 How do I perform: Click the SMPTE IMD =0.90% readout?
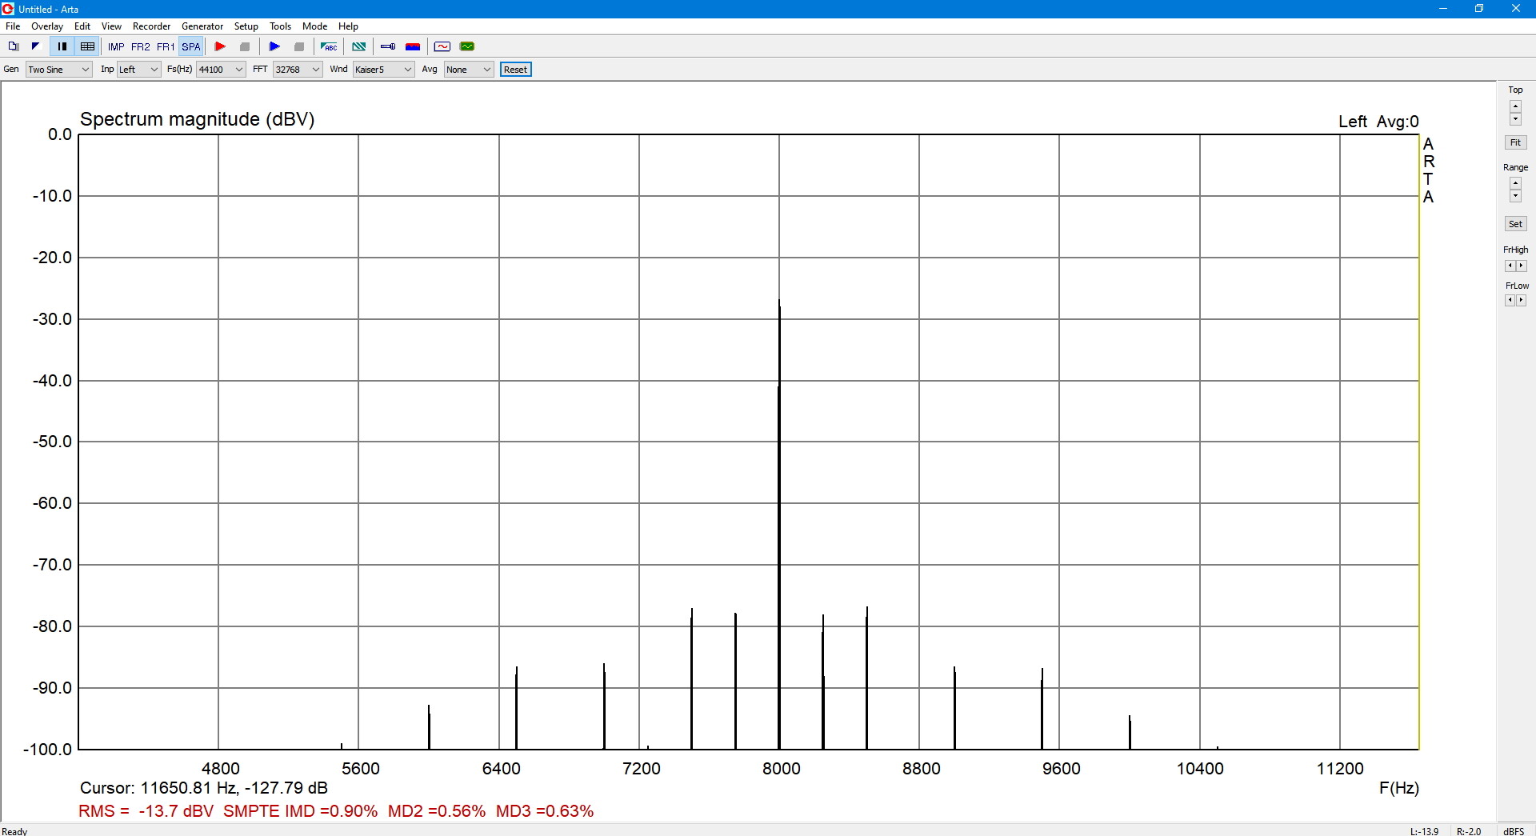click(x=300, y=811)
